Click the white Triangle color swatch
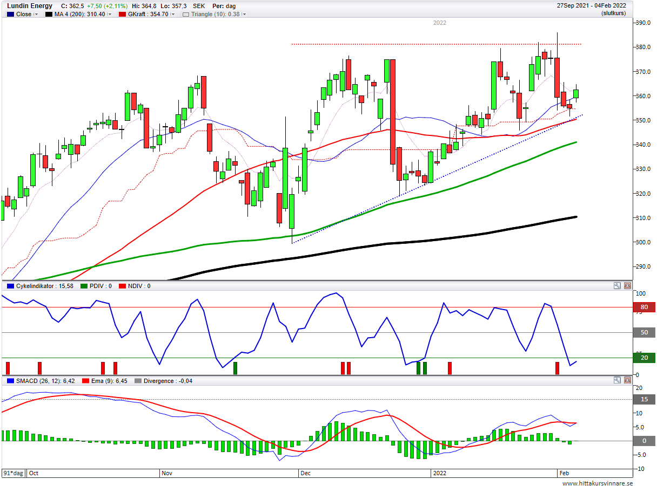657x486 pixels. 186,15
